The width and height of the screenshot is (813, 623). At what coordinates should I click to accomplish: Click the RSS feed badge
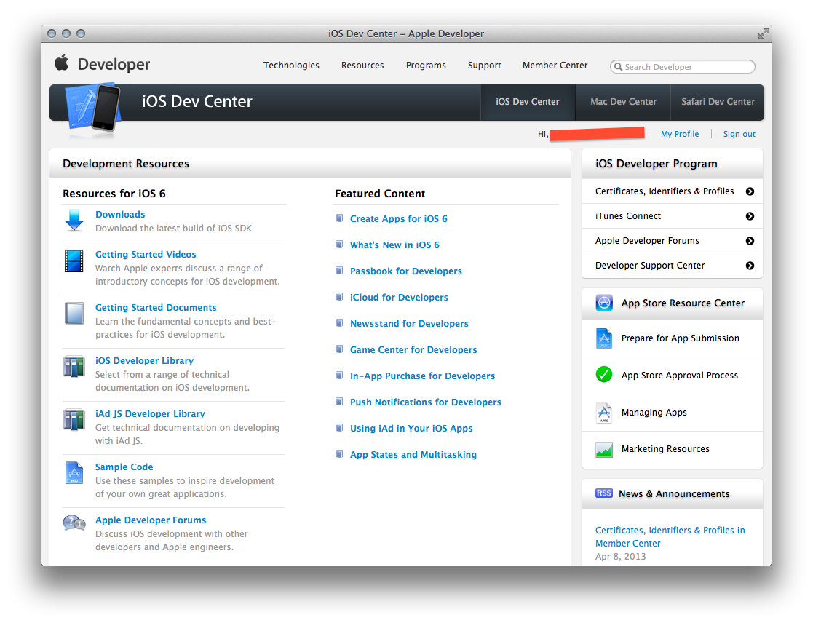coord(604,493)
